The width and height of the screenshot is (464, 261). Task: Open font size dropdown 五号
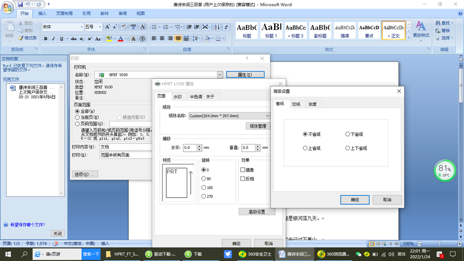[100, 27]
